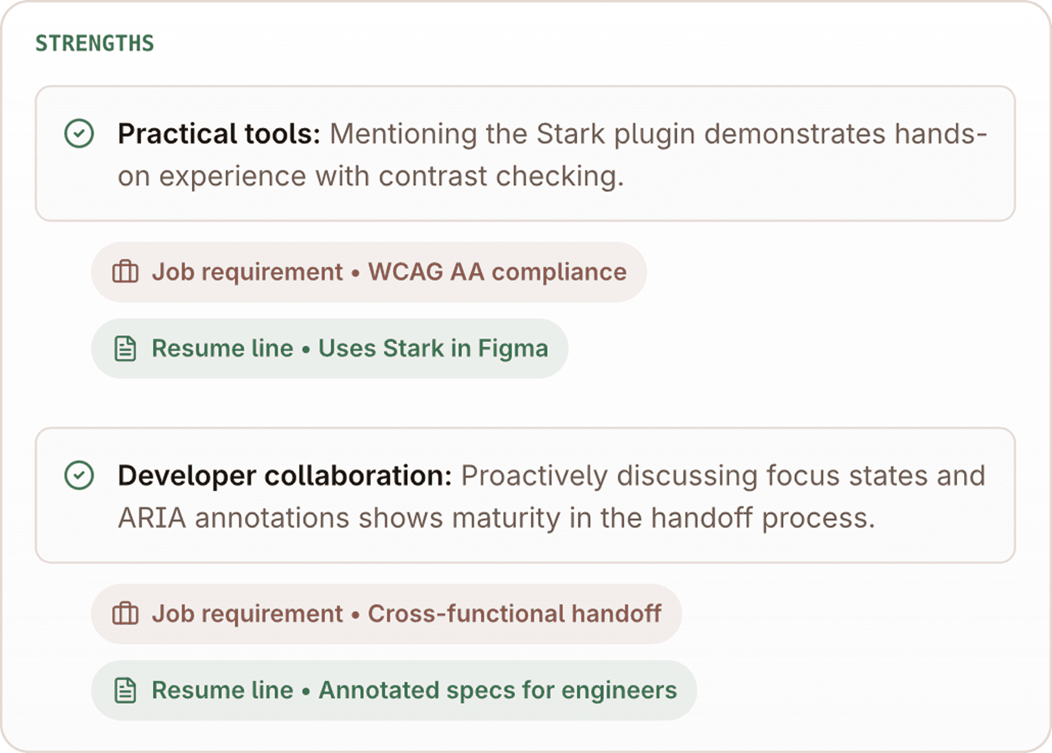Click the bold 'Developer collaboration:' label
The width and height of the screenshot is (1052, 753).
285,475
